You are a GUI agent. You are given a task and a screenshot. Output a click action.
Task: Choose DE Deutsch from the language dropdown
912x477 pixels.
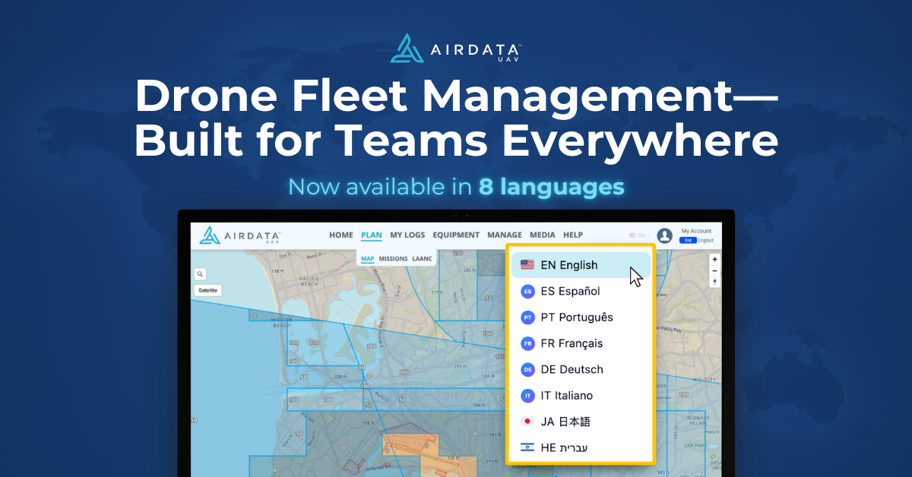point(570,370)
